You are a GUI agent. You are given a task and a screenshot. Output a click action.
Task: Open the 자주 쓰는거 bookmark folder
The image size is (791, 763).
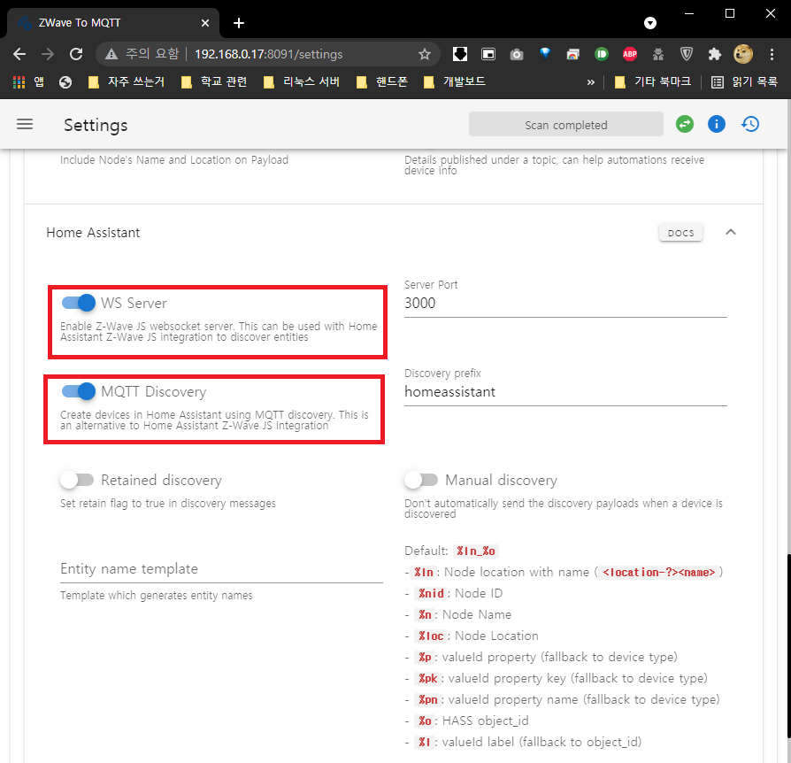[x=127, y=81]
